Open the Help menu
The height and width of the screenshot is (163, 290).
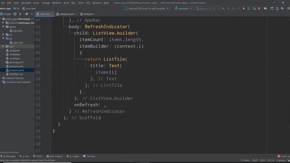[106, 3]
